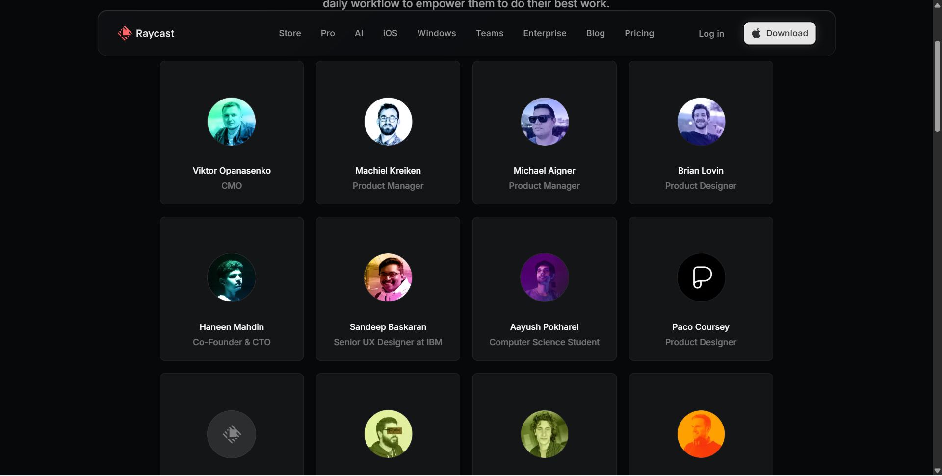Open the avatar of bearded man with glasses
The image size is (942, 476).
(x=388, y=434)
